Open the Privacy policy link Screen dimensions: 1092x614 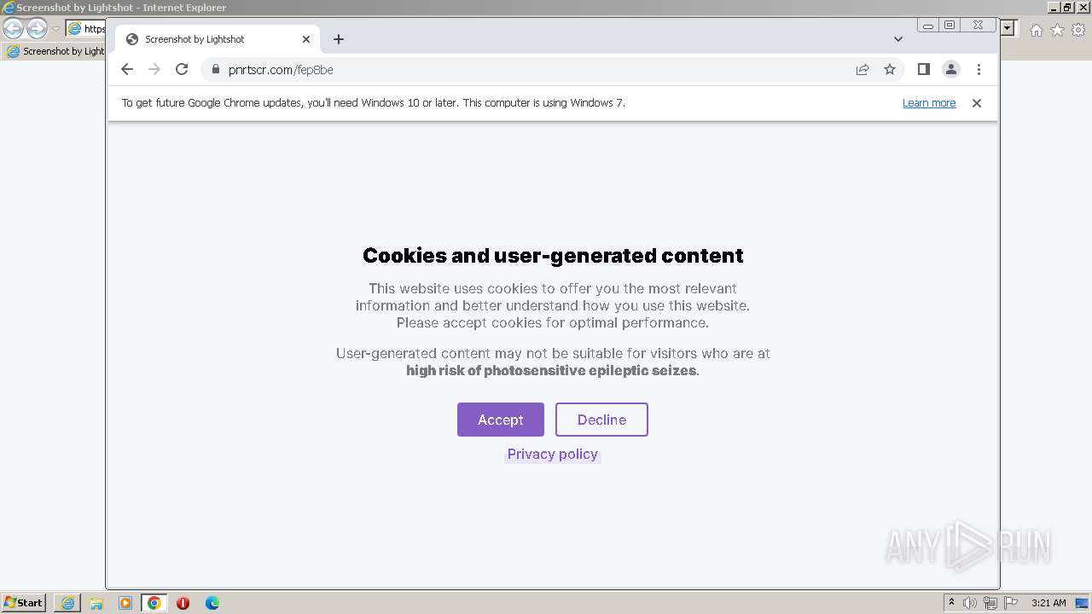(553, 454)
